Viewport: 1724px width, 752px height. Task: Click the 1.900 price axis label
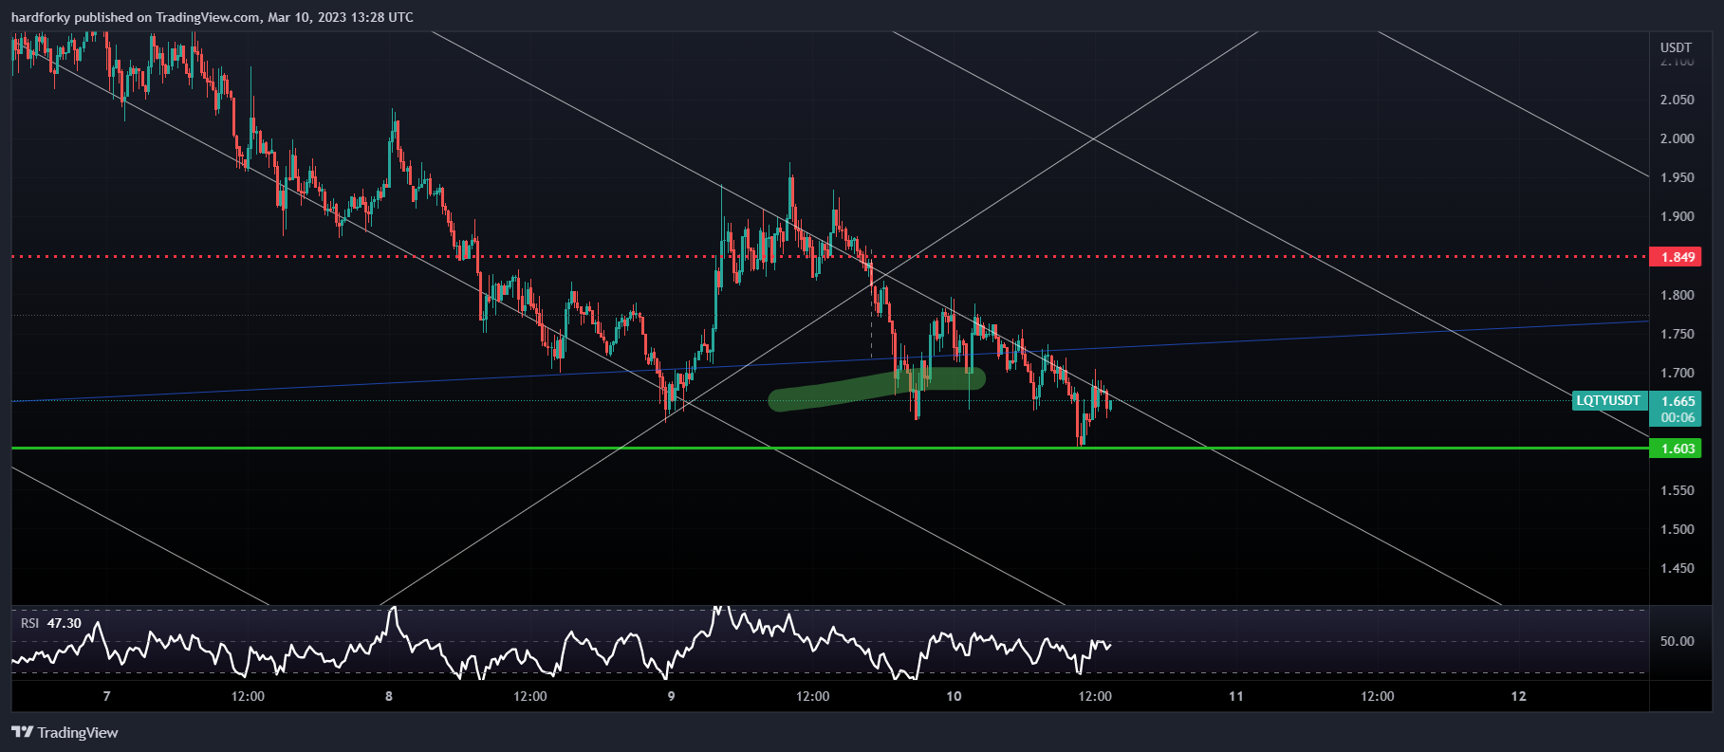pos(1677,216)
